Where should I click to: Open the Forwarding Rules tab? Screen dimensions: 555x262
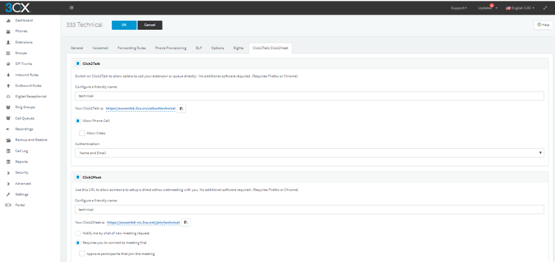(132, 48)
